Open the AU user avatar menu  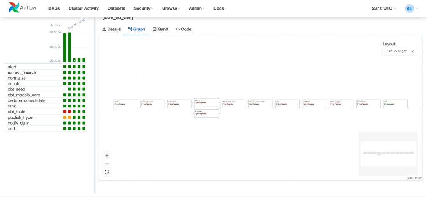coord(409,8)
